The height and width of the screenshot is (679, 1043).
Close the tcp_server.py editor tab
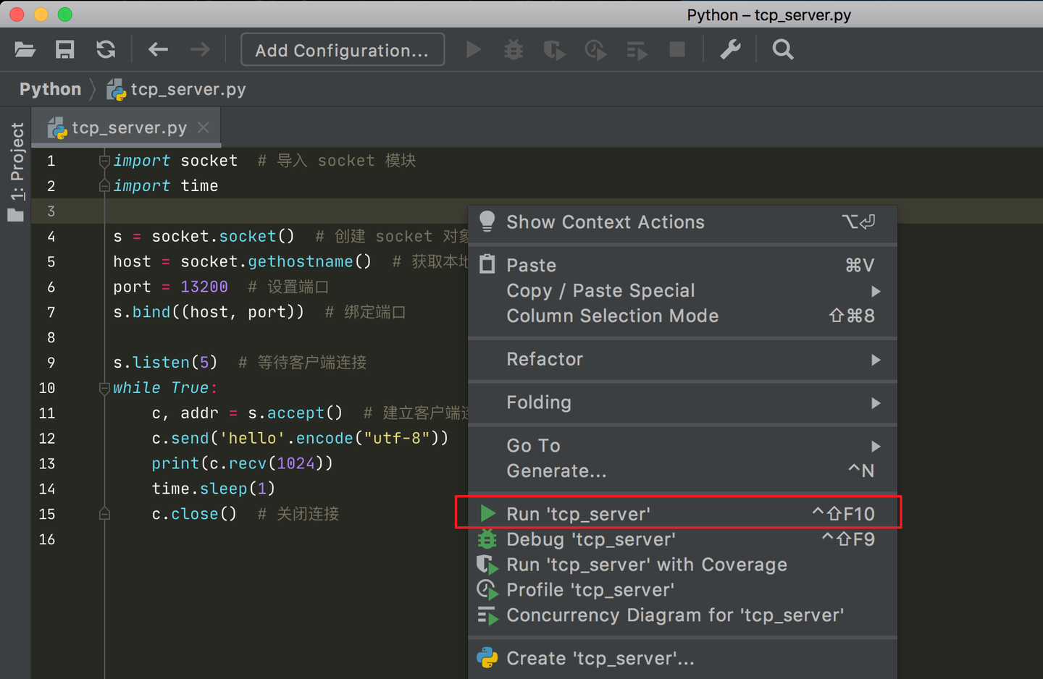tap(204, 127)
